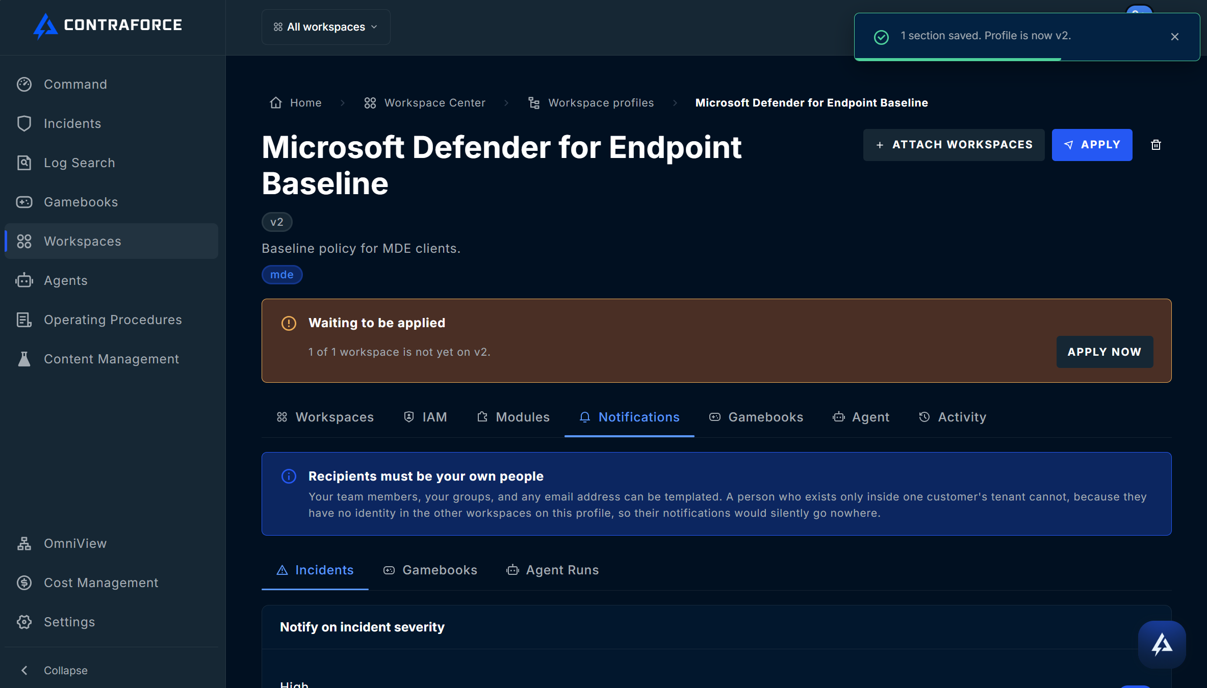The image size is (1207, 688).
Task: Click the info icon in the recipients notice
Action: click(289, 476)
